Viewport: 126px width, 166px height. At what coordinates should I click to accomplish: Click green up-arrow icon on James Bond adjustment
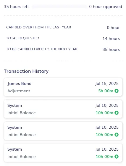pos(117,91)
